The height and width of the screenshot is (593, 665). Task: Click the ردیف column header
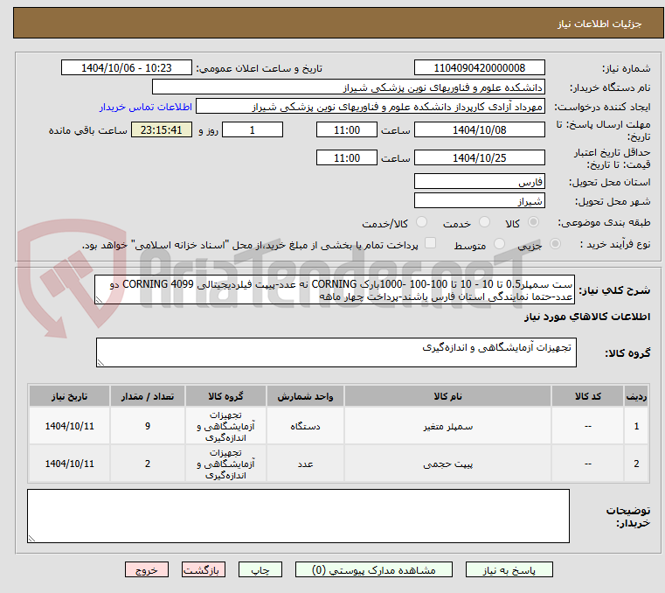636,396
